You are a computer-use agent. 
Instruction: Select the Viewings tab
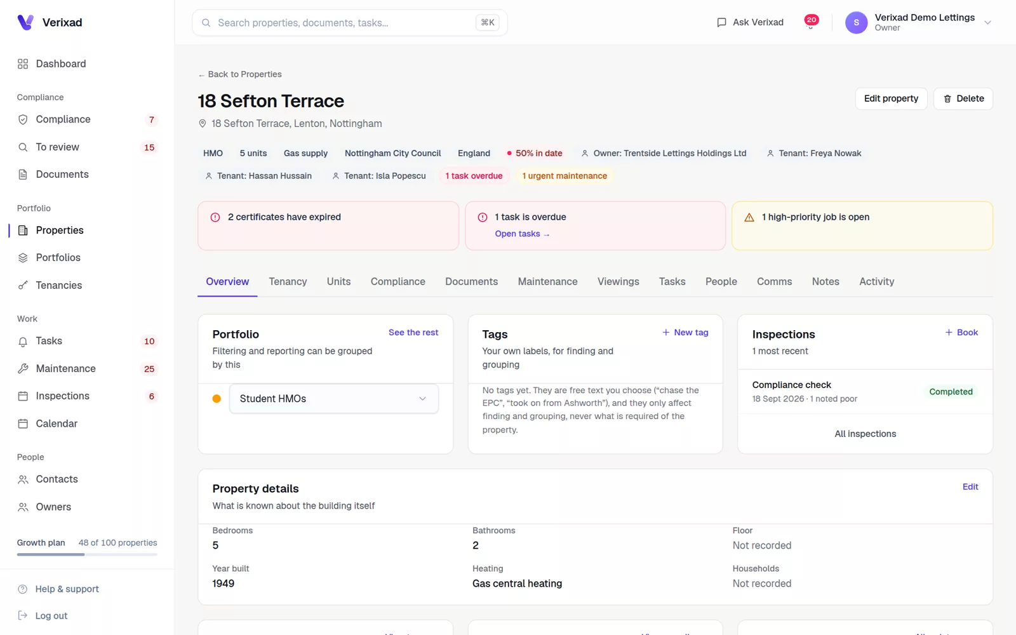618,282
